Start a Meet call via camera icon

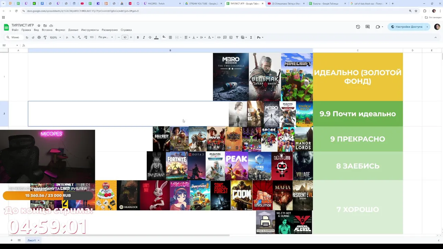click(x=378, y=27)
